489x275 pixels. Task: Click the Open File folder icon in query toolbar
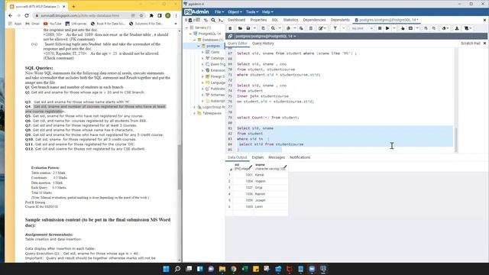tap(240, 28)
